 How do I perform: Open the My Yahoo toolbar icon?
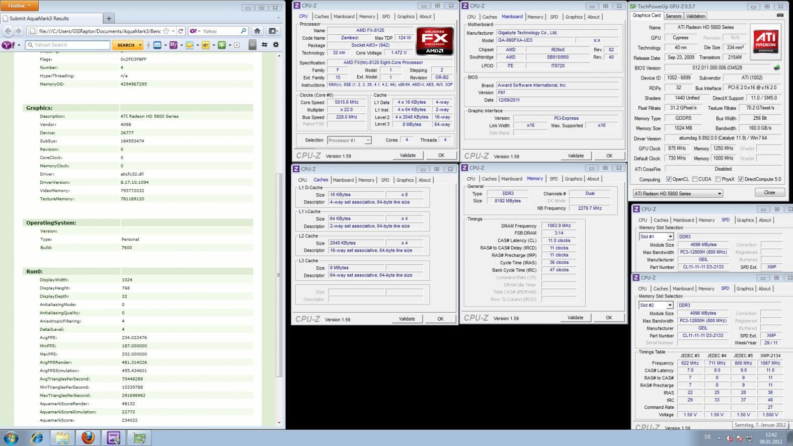(173, 45)
